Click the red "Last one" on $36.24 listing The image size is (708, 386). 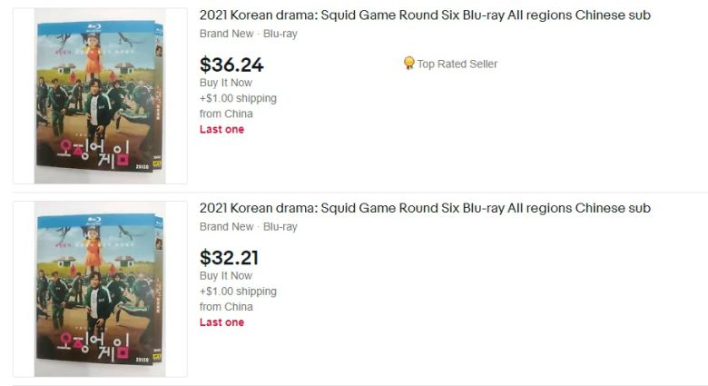tap(221, 129)
